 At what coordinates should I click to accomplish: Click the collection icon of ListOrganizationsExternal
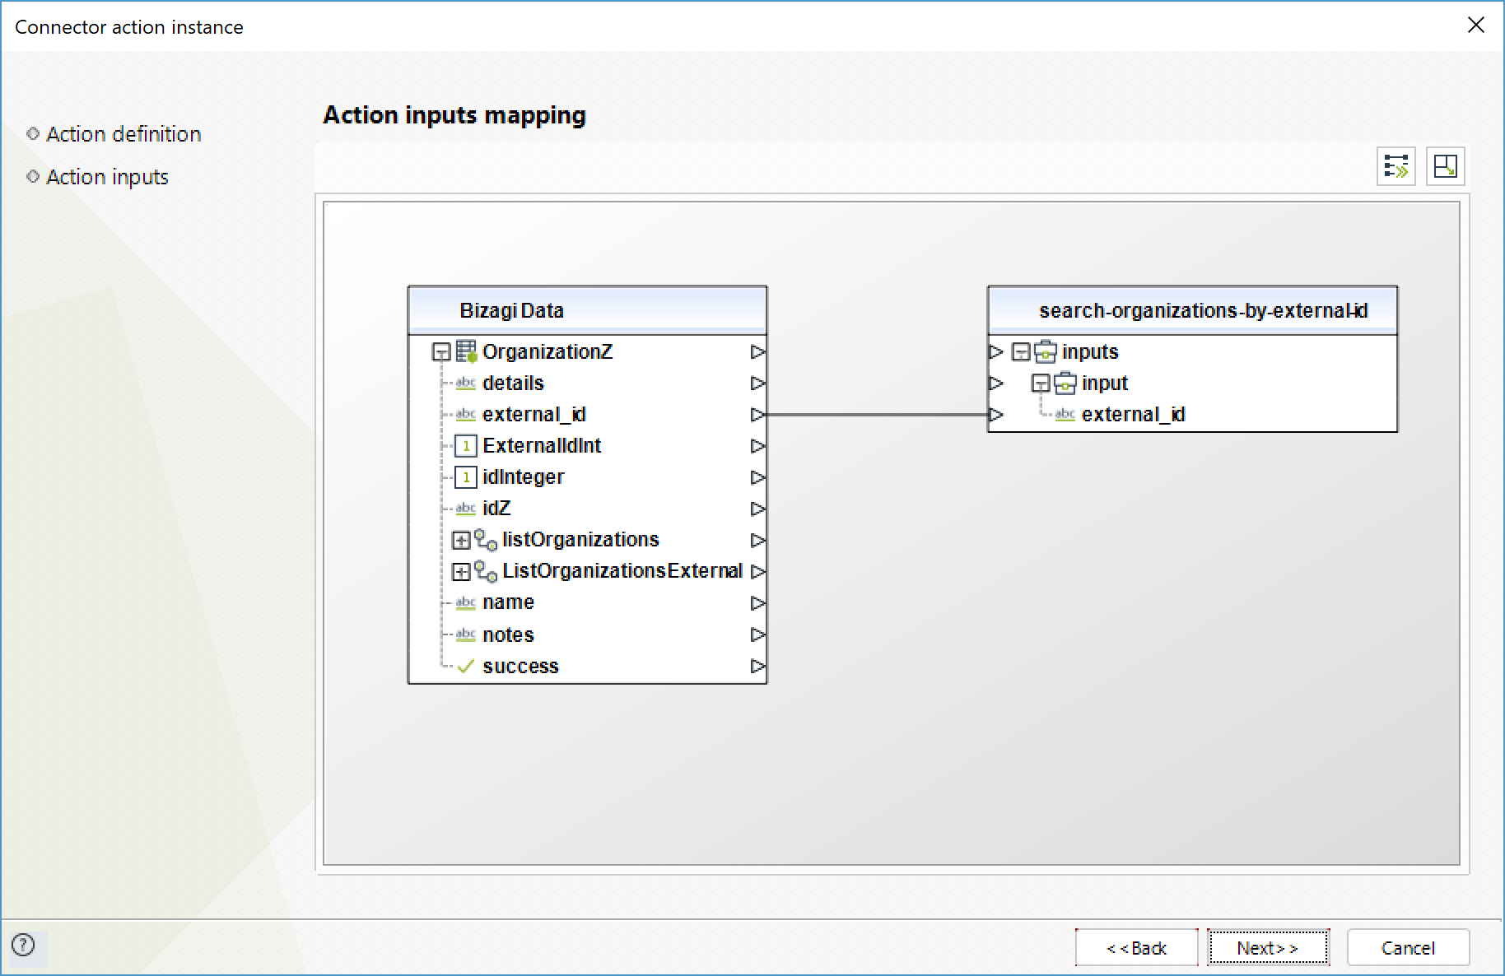click(x=486, y=571)
